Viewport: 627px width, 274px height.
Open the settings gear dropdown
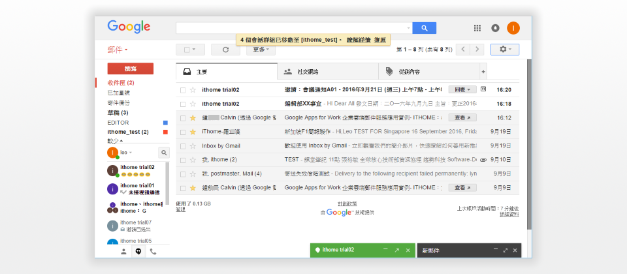(505, 50)
